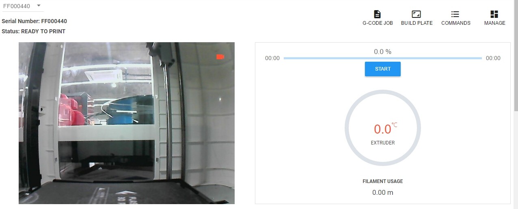Click the 0.0 % progress percentage
This screenshot has height=209, width=518.
(382, 52)
